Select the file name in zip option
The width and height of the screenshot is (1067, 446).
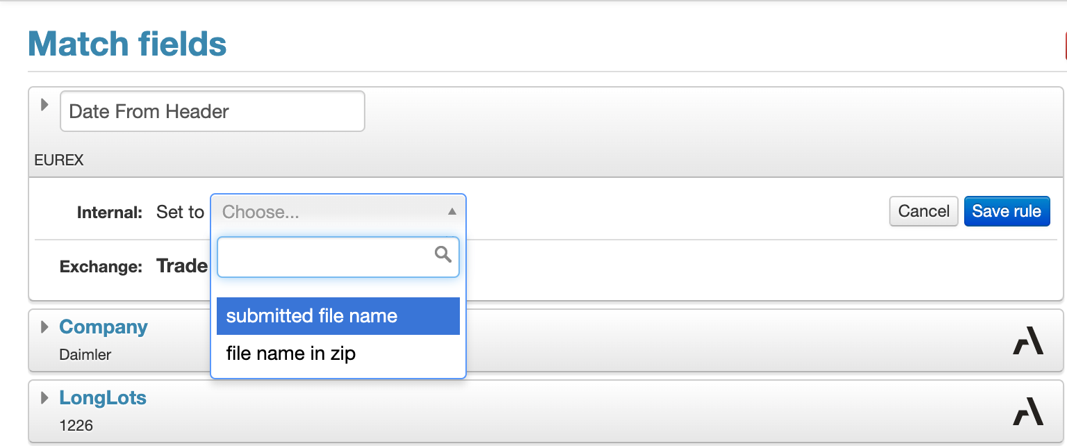[x=338, y=354]
